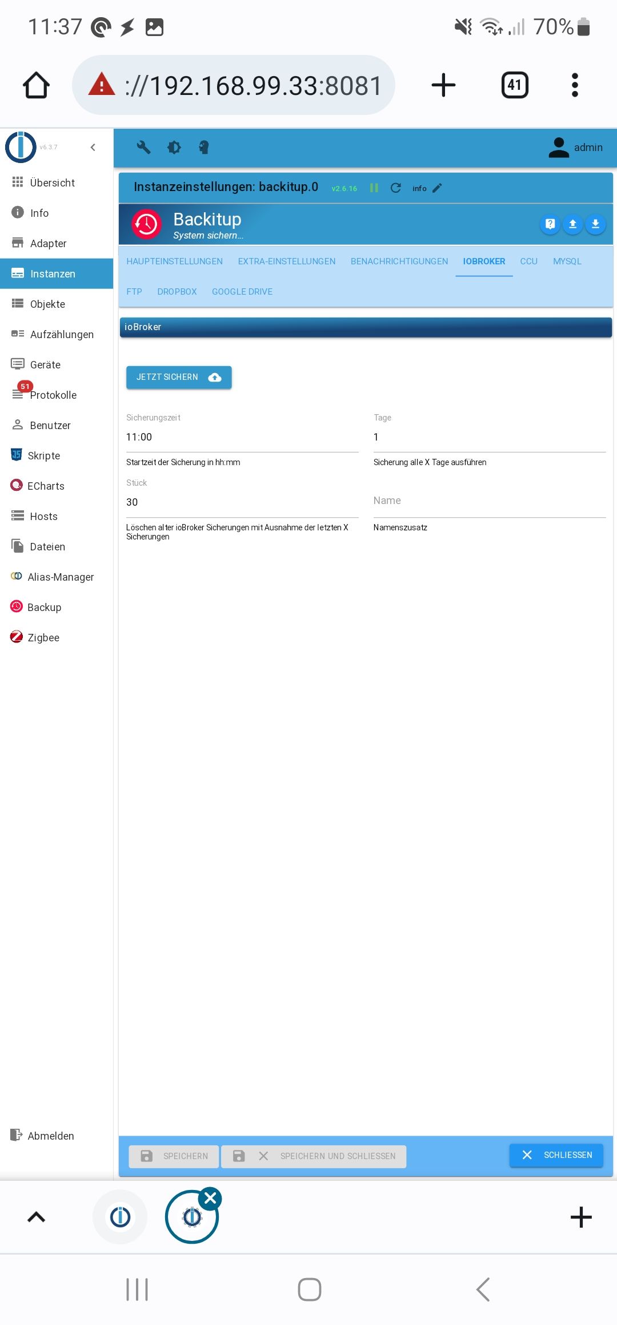
Task: Tap the insecure connection warning triangle
Action: point(102,84)
